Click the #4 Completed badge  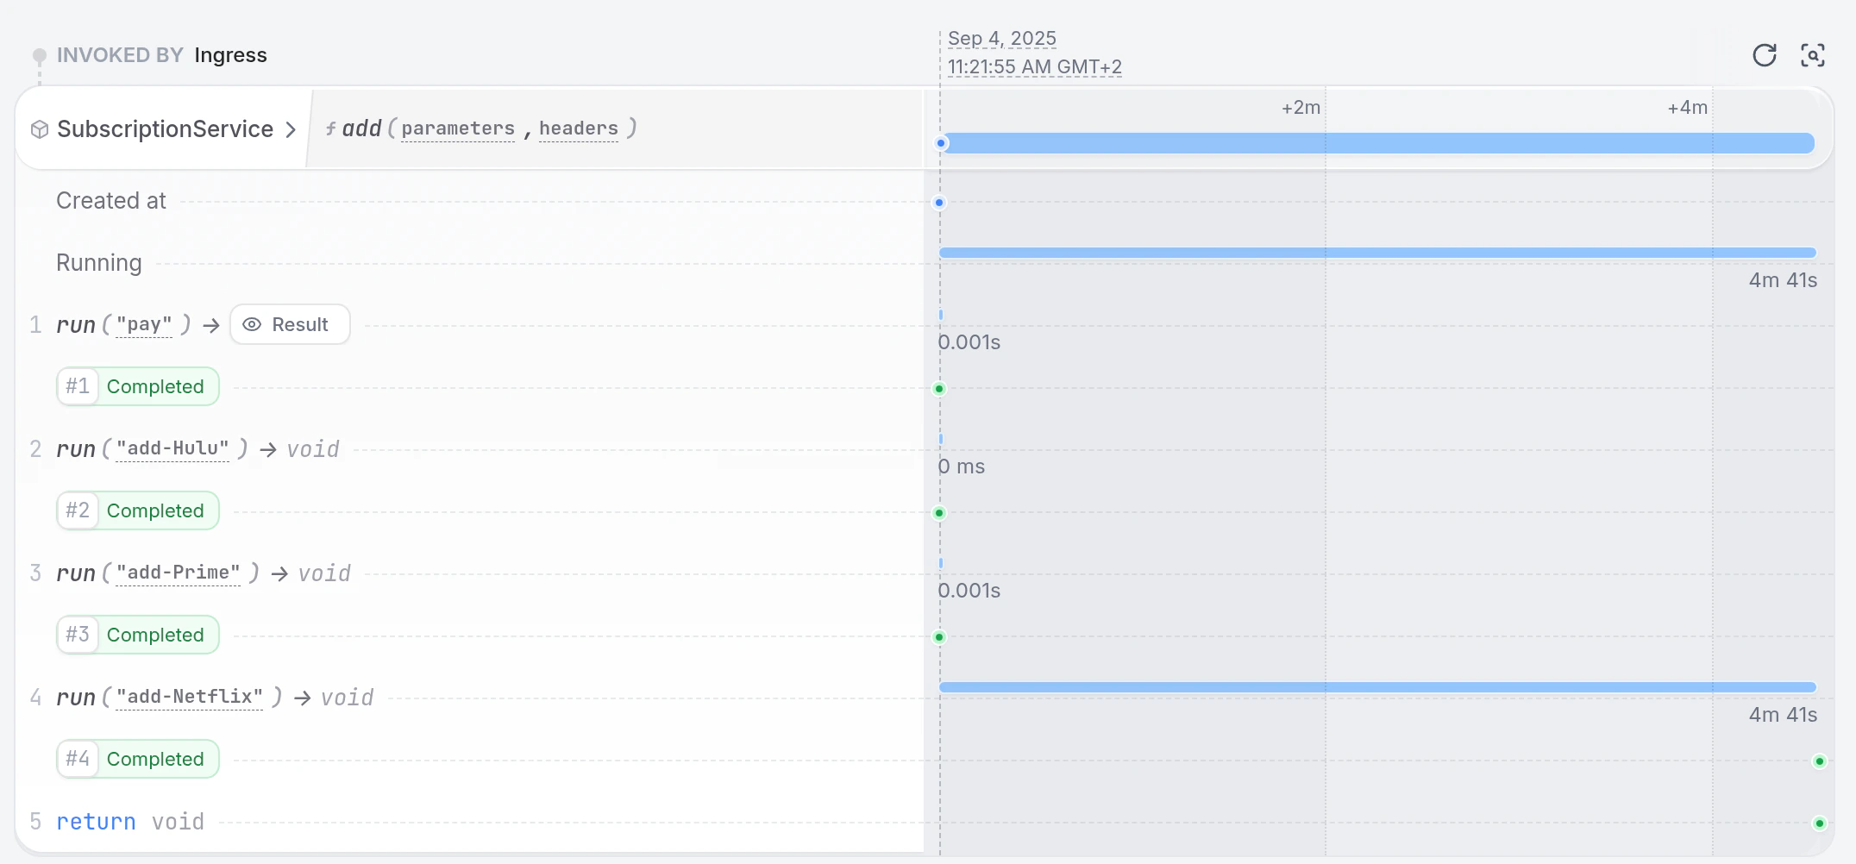tap(138, 759)
